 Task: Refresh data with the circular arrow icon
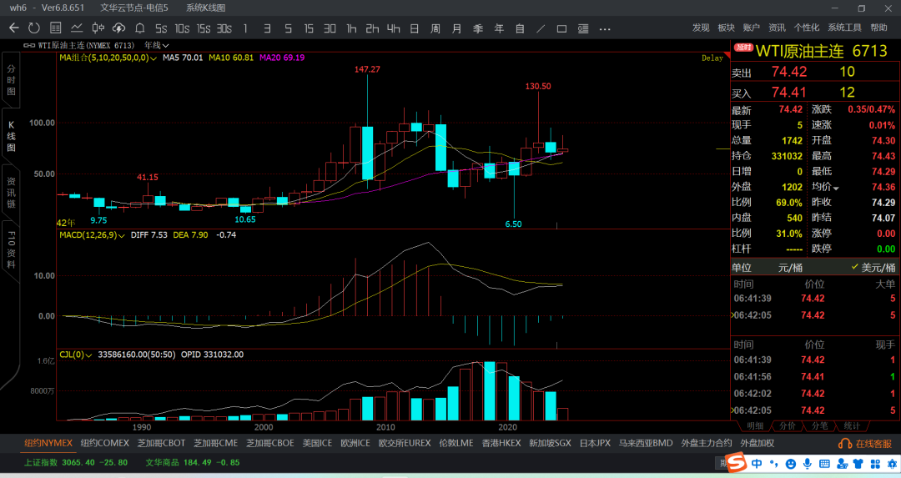(34, 28)
